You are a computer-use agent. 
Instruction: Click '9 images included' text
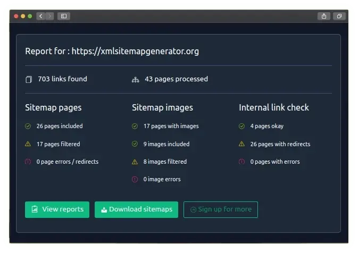point(166,144)
